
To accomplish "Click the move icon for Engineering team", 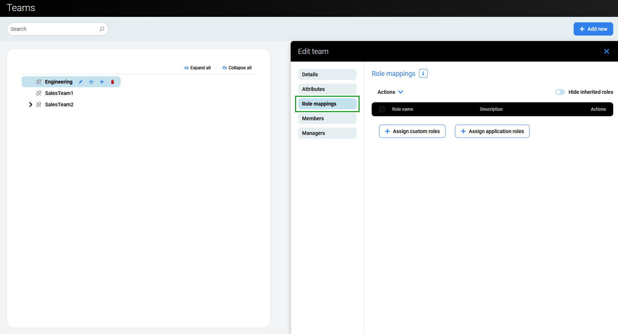I will 91,82.
